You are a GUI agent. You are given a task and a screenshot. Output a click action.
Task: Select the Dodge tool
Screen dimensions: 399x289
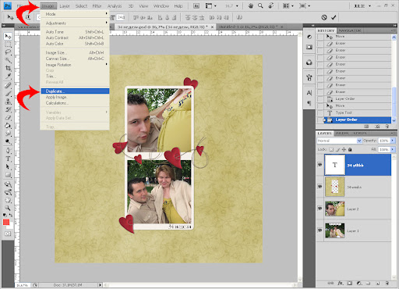(8, 142)
